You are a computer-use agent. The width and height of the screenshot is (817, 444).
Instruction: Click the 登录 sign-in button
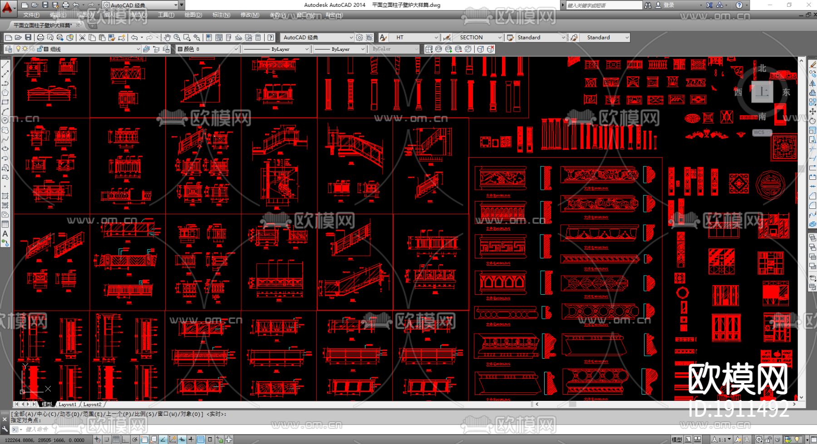point(669,5)
